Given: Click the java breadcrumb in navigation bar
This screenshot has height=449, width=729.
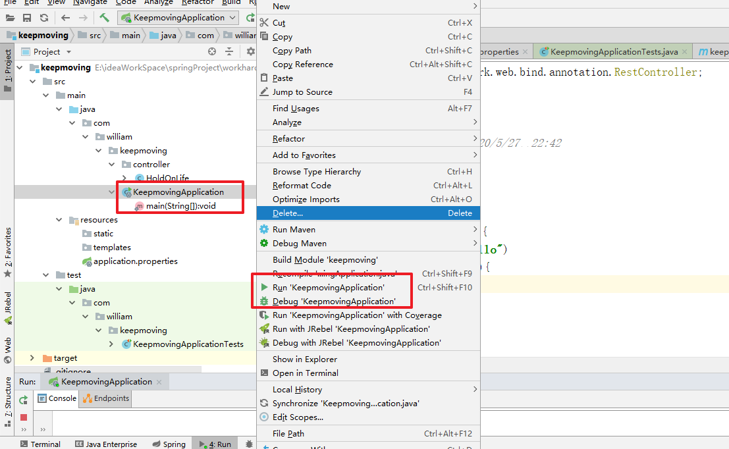Looking at the screenshot, I should tap(163, 36).
